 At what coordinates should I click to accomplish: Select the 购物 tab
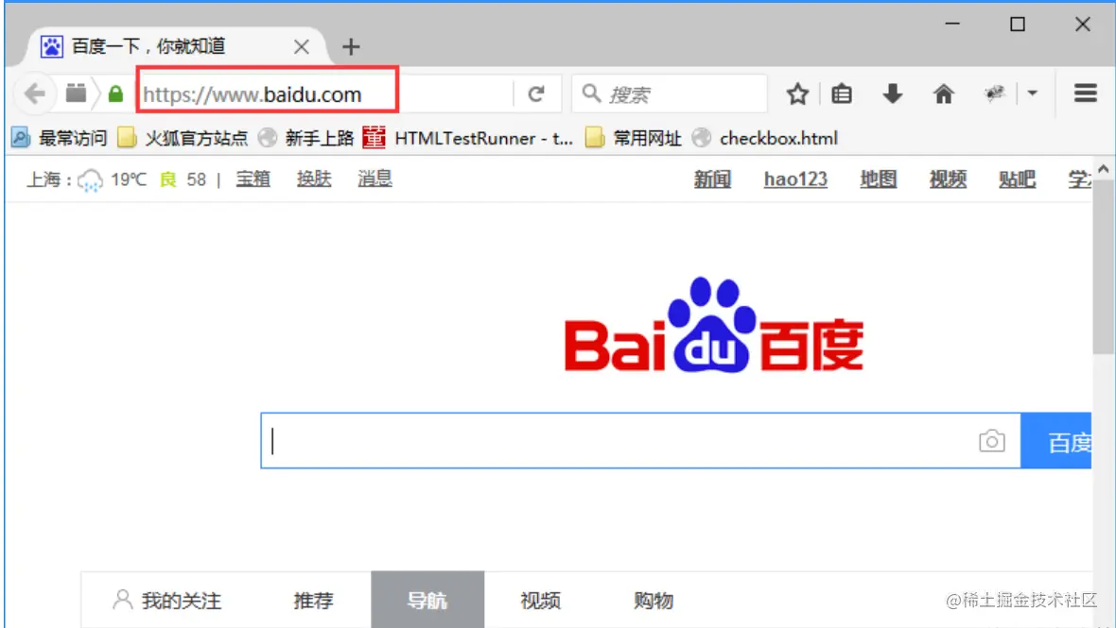coord(654,601)
